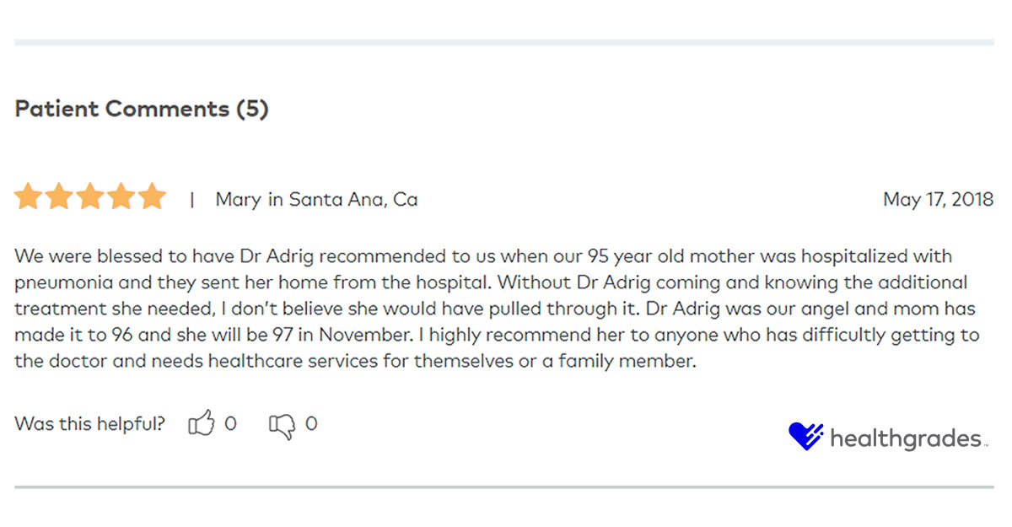Click the Healthgrades heart logo icon
The height and width of the screenshot is (527, 1012).
point(805,436)
